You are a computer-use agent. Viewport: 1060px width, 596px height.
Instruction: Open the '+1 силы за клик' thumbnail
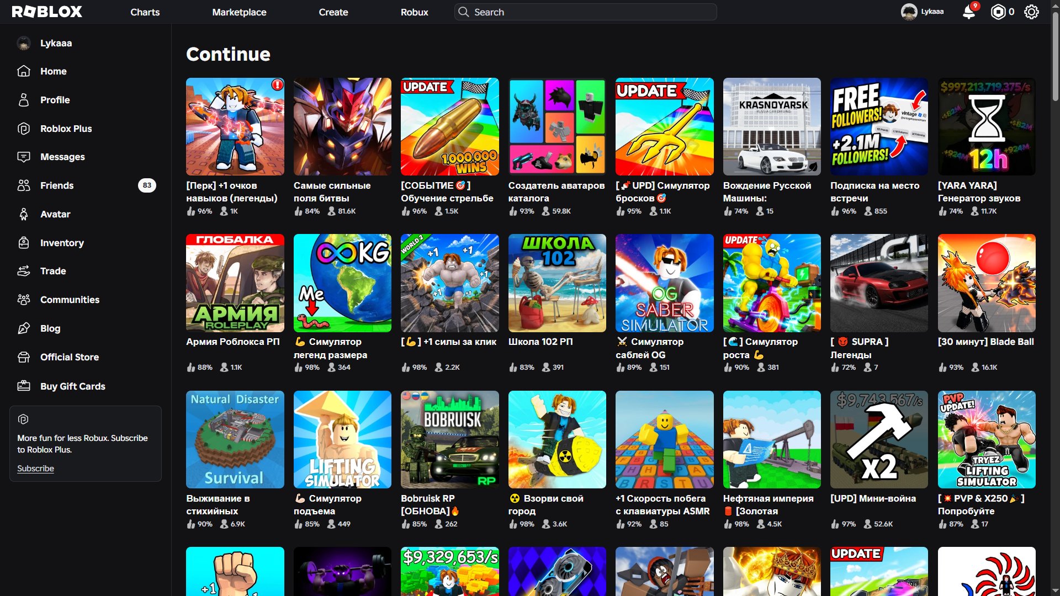(x=450, y=283)
